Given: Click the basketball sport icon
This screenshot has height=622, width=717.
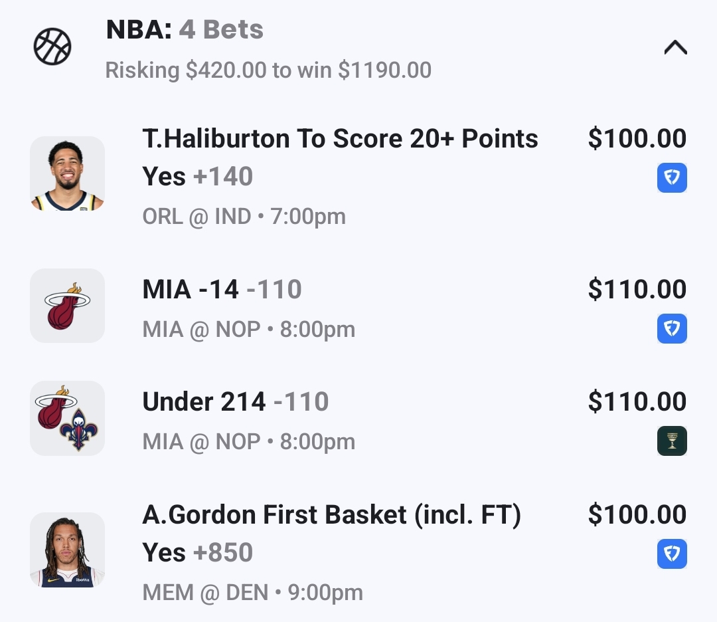Looking at the screenshot, I should [x=52, y=47].
